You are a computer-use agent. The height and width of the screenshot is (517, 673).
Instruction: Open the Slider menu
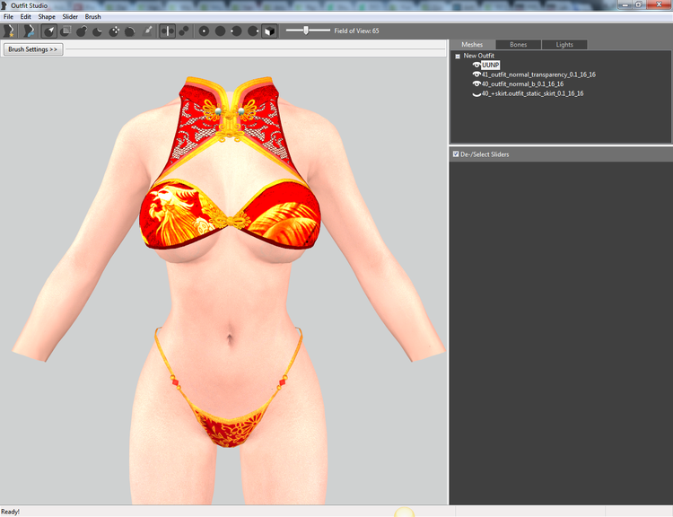[70, 17]
